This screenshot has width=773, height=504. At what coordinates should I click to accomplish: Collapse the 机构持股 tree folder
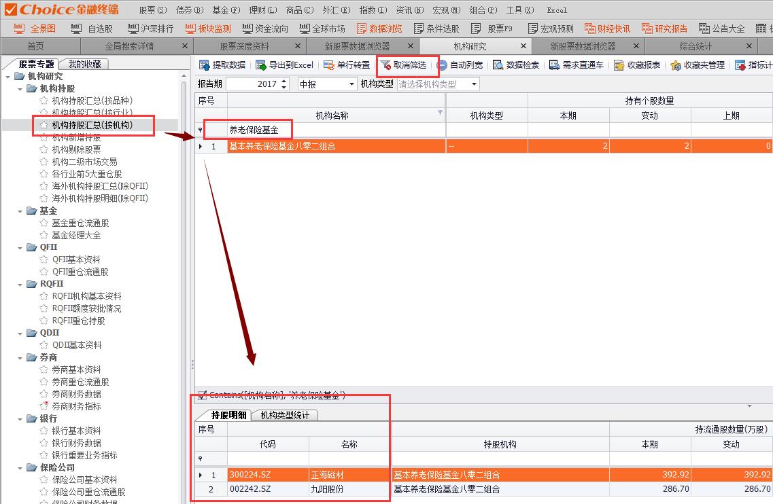(x=20, y=89)
